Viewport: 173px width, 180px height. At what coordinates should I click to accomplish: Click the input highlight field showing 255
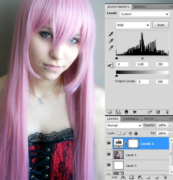tap(162, 64)
